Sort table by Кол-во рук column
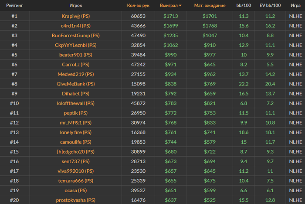Viewport: 305px width, 204px height. tap(138, 5)
